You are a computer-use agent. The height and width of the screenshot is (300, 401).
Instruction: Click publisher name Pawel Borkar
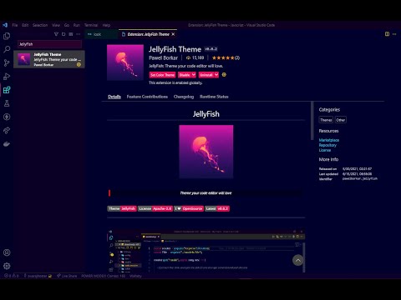point(163,57)
